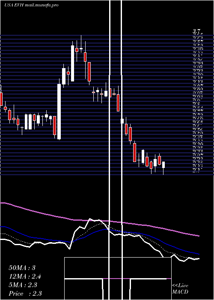Click the USA EVH mail.munafa.pro title

[x=31, y=5]
